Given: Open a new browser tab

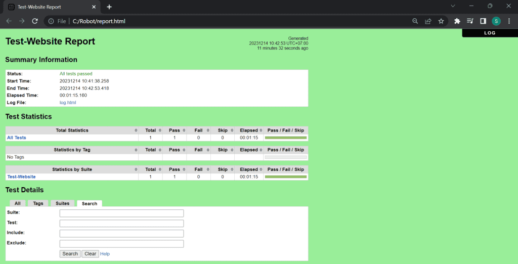Looking at the screenshot, I should 109,7.
